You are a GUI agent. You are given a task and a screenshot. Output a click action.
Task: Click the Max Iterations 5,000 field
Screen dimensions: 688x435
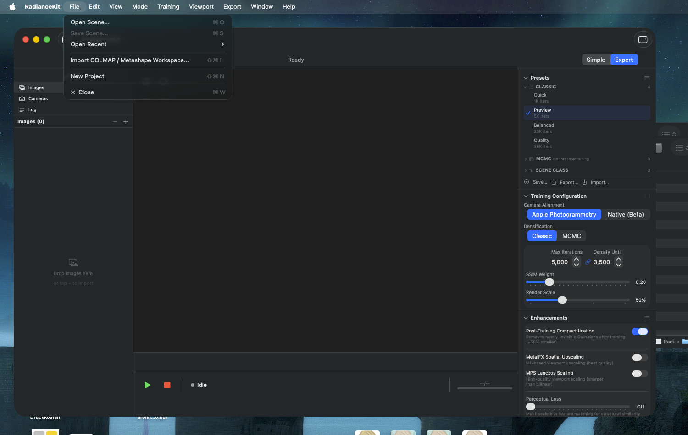[x=560, y=262]
